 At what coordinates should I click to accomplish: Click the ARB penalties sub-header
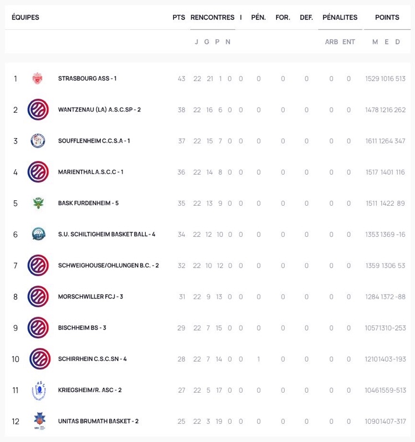331,42
